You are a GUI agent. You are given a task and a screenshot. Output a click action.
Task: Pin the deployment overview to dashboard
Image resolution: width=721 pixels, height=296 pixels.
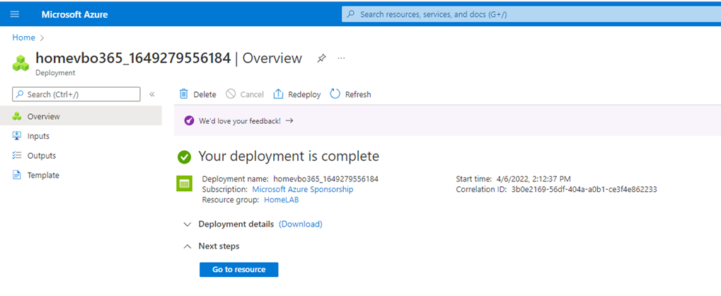click(321, 58)
